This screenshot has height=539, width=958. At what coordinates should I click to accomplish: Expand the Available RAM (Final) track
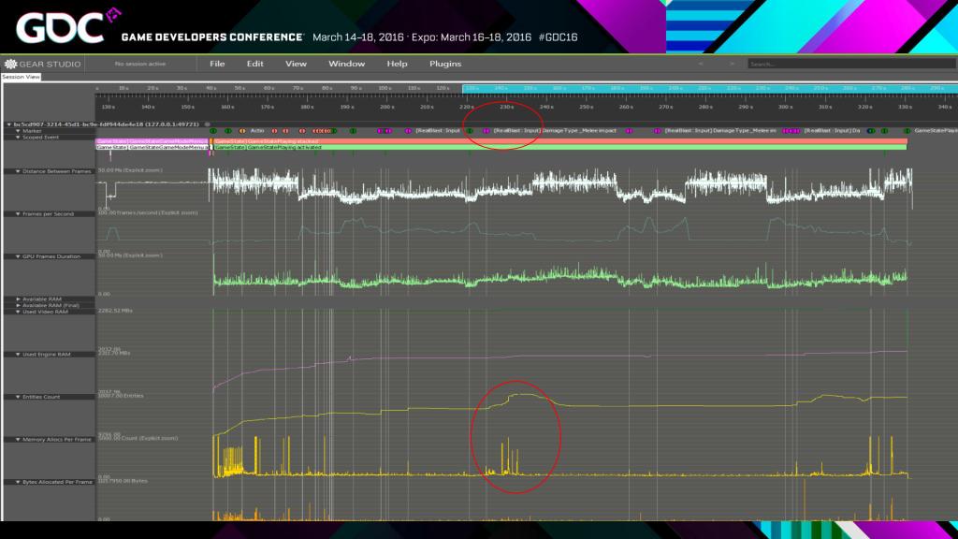click(x=8, y=305)
